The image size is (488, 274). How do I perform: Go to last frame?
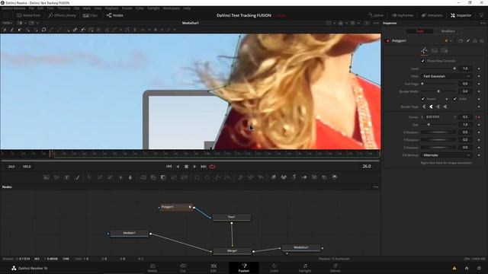tap(204, 167)
